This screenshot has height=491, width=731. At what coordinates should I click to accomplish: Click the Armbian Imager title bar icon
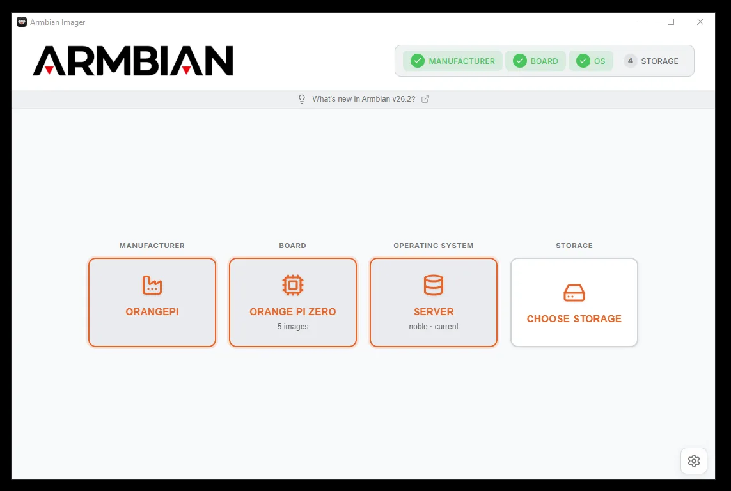[x=22, y=22]
